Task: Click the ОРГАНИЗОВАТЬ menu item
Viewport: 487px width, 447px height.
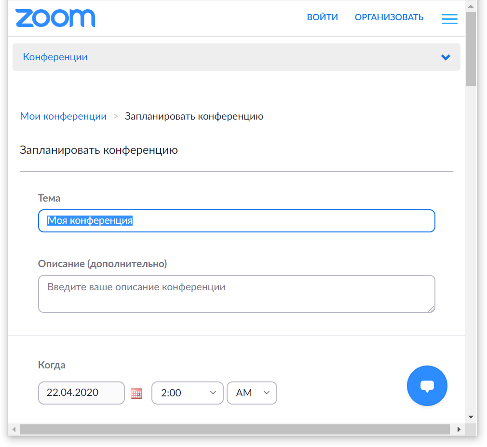Action: (389, 17)
